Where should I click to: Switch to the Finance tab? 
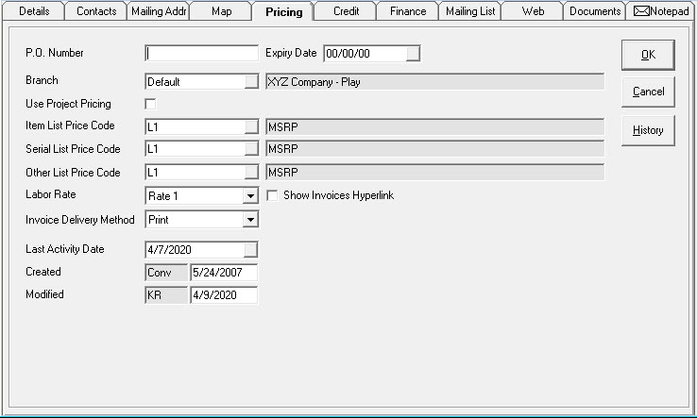(408, 11)
